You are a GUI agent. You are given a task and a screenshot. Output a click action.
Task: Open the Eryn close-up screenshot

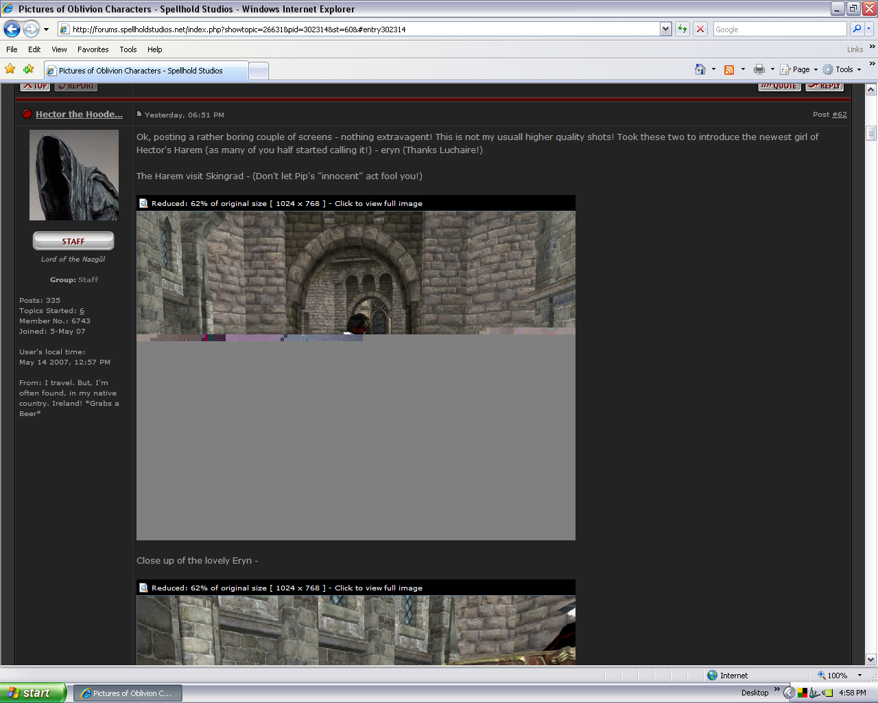[356, 630]
